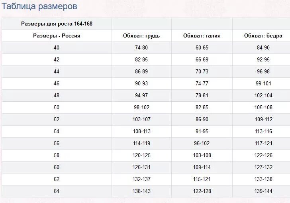The width and height of the screenshot is (290, 203).
Task: Click the waist value 70-73
Action: coord(202,71)
